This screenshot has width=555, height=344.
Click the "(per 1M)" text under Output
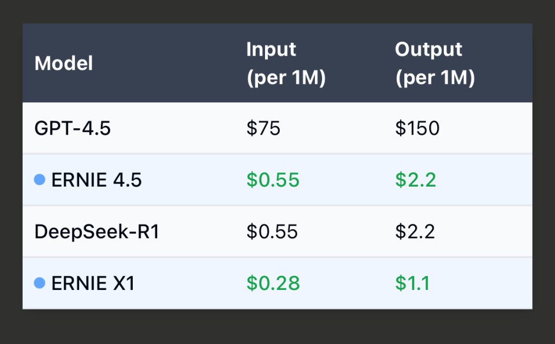[x=435, y=78]
